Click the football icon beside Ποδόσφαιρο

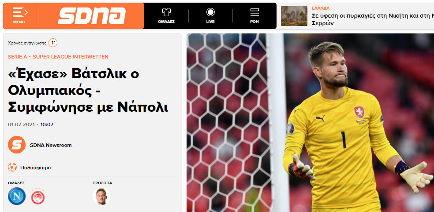pyautogui.click(x=12, y=167)
